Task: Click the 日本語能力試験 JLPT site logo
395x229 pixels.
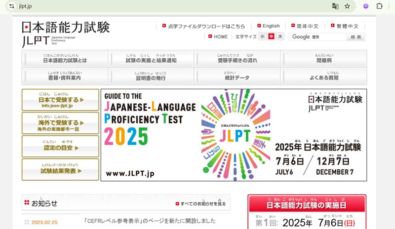Action: (66, 34)
